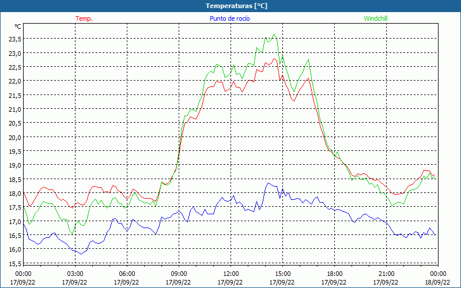Click the red Temp. legend label
The width and height of the screenshot is (461, 288).
pyautogui.click(x=84, y=18)
